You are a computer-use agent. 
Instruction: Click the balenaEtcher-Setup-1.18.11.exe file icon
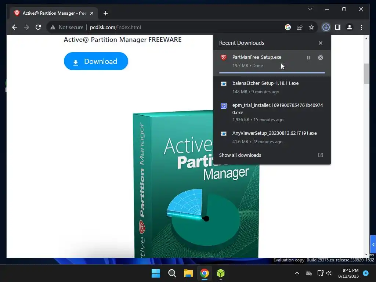pos(224,84)
